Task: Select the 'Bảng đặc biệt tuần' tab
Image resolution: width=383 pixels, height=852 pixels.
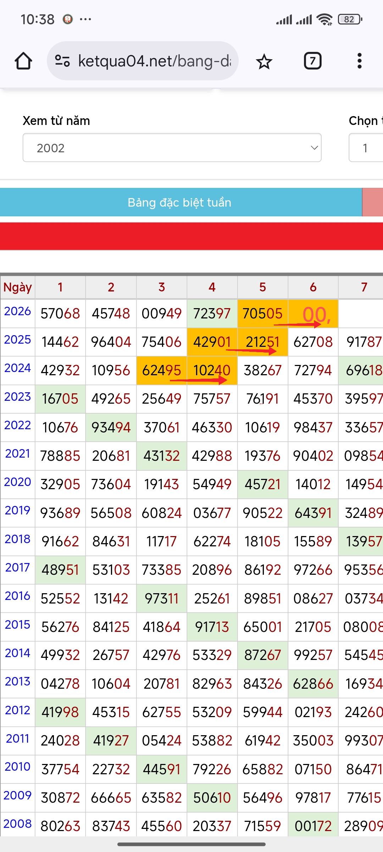Action: pos(180,202)
